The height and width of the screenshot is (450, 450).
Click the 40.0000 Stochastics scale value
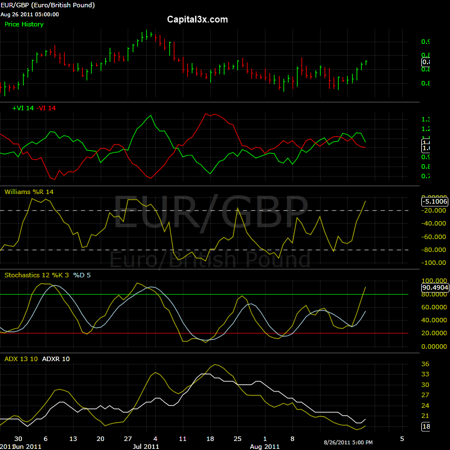click(x=434, y=320)
